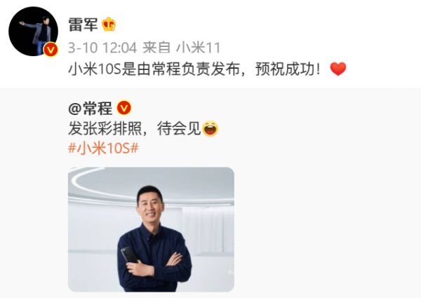Image resolution: width=421 pixels, height=298 pixels.
Task: Click the black phone held in the photo
Action: (x=129, y=255)
